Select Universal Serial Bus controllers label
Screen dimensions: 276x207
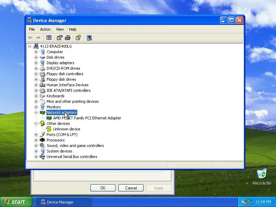(72, 157)
